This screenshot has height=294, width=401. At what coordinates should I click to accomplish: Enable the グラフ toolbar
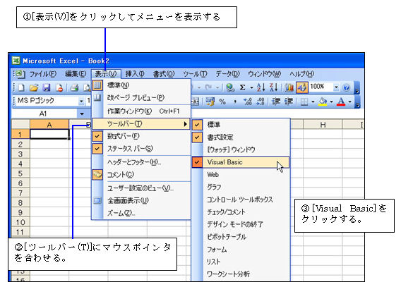click(241, 188)
